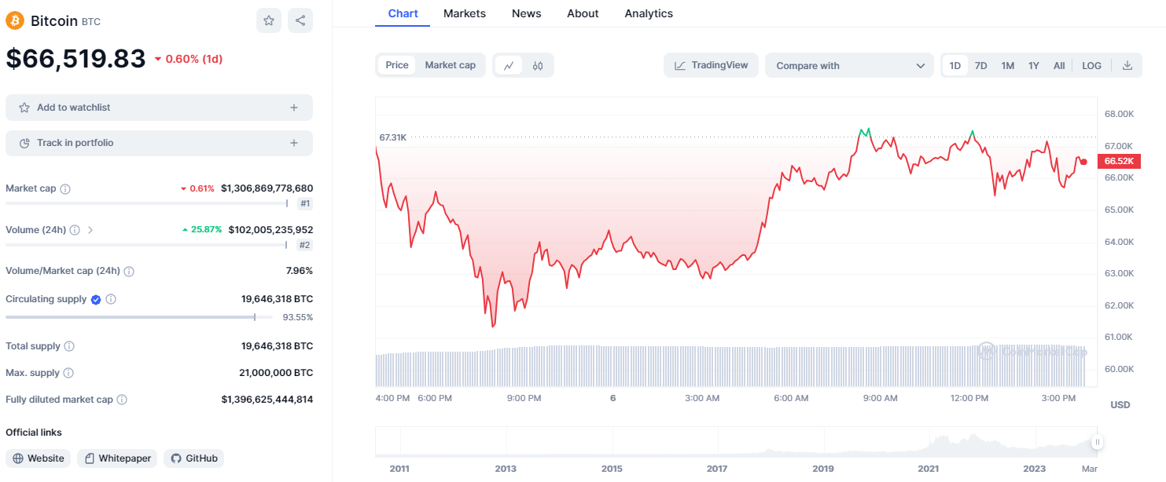The height and width of the screenshot is (482, 1166).
Task: Enable LOG scale on chart
Action: pyautogui.click(x=1091, y=66)
